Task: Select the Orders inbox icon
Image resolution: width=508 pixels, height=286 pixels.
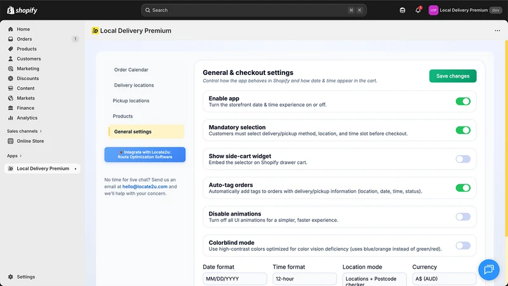Action: click(11, 39)
